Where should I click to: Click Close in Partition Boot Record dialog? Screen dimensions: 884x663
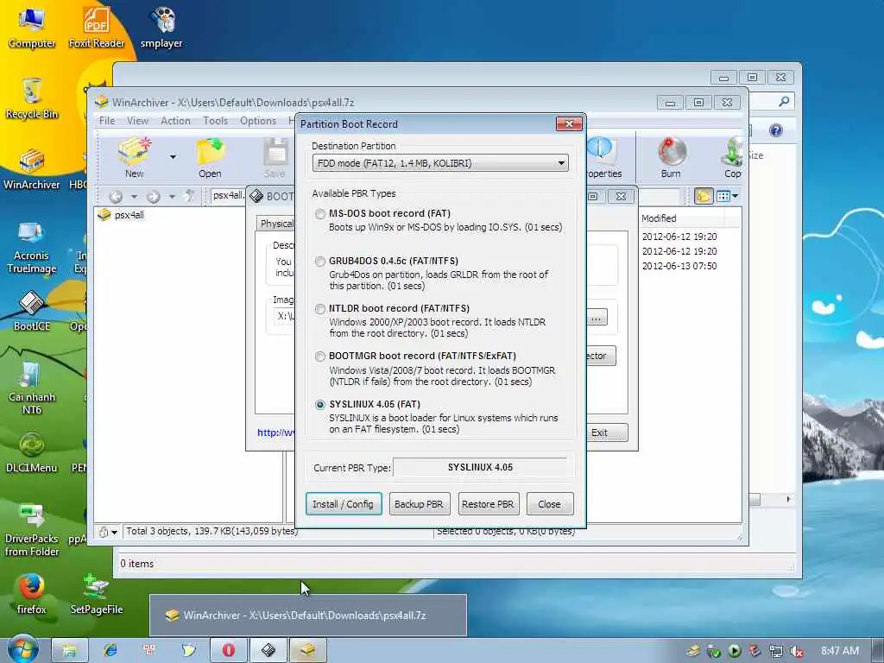[x=550, y=504]
